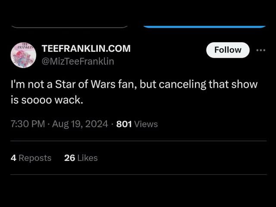Viewport: 276px width, 207px height.
Task: Click the Views label
Action: point(146,124)
